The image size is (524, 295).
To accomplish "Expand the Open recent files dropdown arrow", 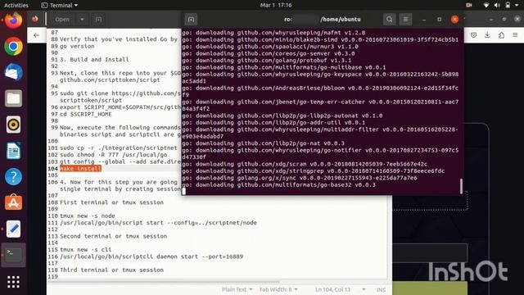I will point(82,20).
